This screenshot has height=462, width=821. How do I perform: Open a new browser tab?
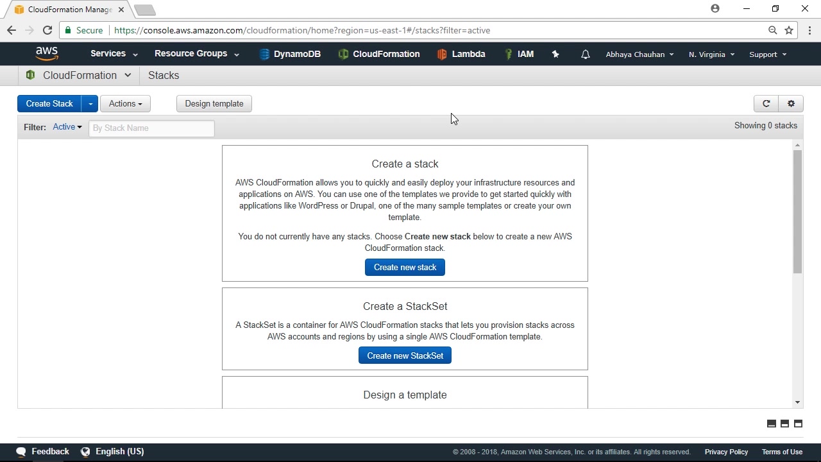click(145, 10)
